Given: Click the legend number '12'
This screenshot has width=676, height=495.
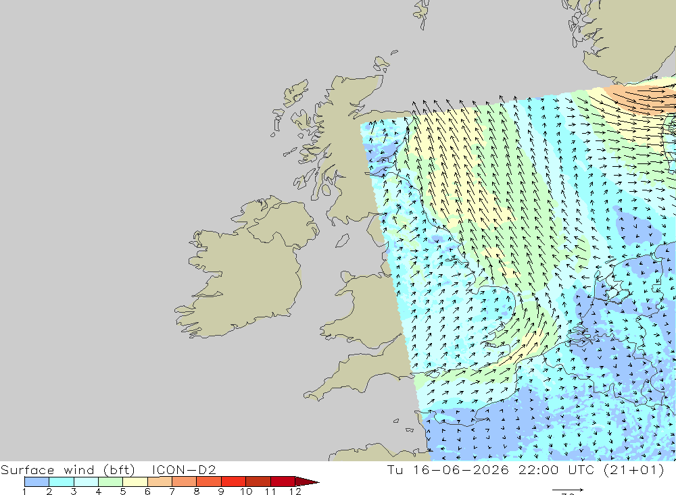Looking at the screenshot, I should click(295, 492).
